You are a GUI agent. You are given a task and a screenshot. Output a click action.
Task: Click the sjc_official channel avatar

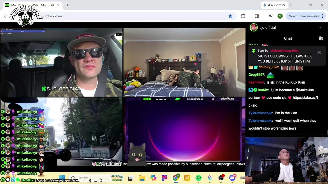(x=254, y=28)
